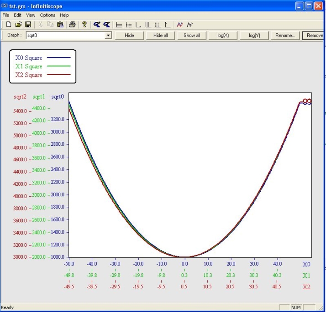Open the Edit menu
326x312 pixels.
[17, 15]
